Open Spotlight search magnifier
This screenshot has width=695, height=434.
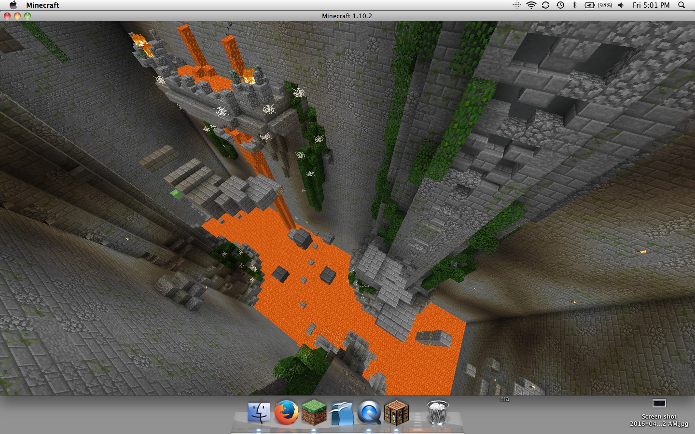point(681,5)
